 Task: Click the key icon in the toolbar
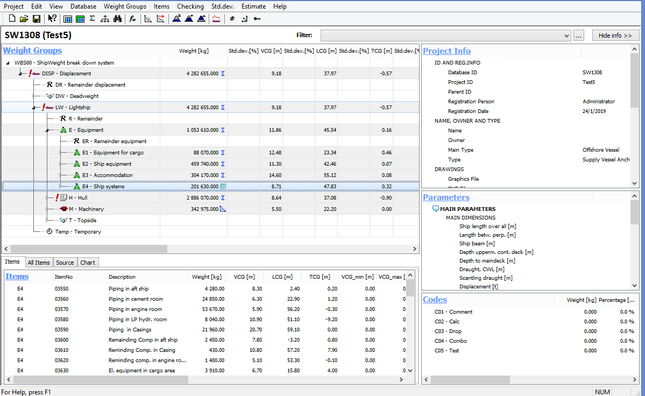pos(257,19)
